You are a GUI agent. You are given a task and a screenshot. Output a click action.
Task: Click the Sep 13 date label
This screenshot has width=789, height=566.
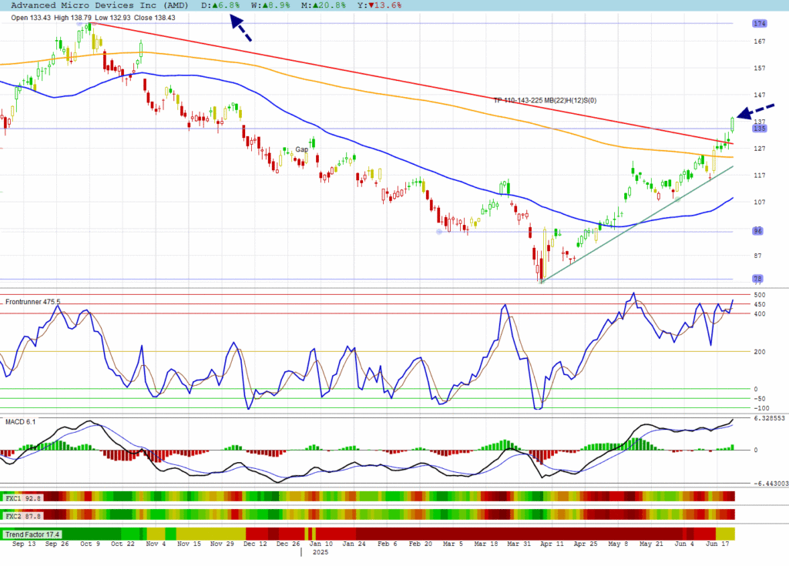click(x=24, y=544)
